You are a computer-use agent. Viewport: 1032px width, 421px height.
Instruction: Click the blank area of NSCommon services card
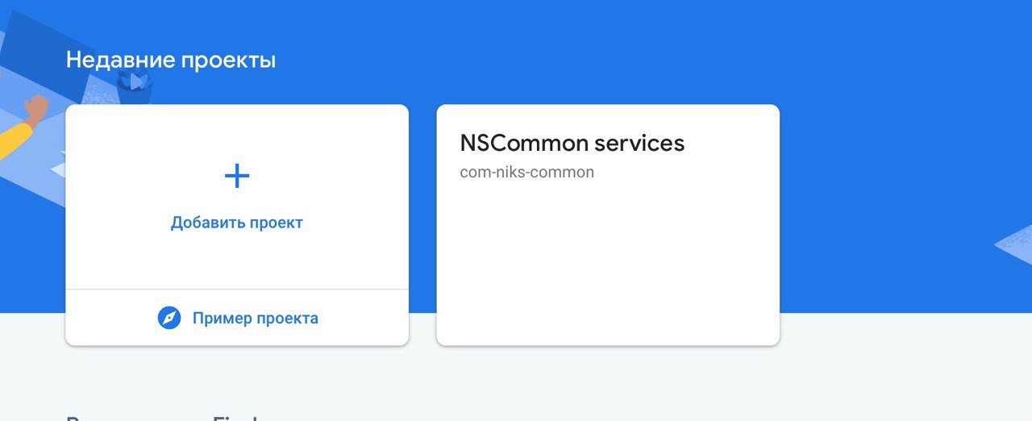[607, 266]
